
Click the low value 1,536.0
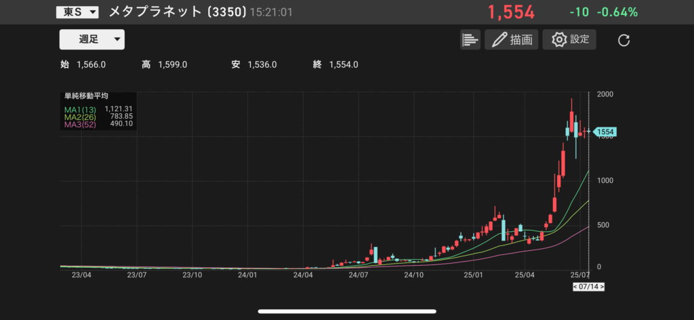[x=262, y=65]
